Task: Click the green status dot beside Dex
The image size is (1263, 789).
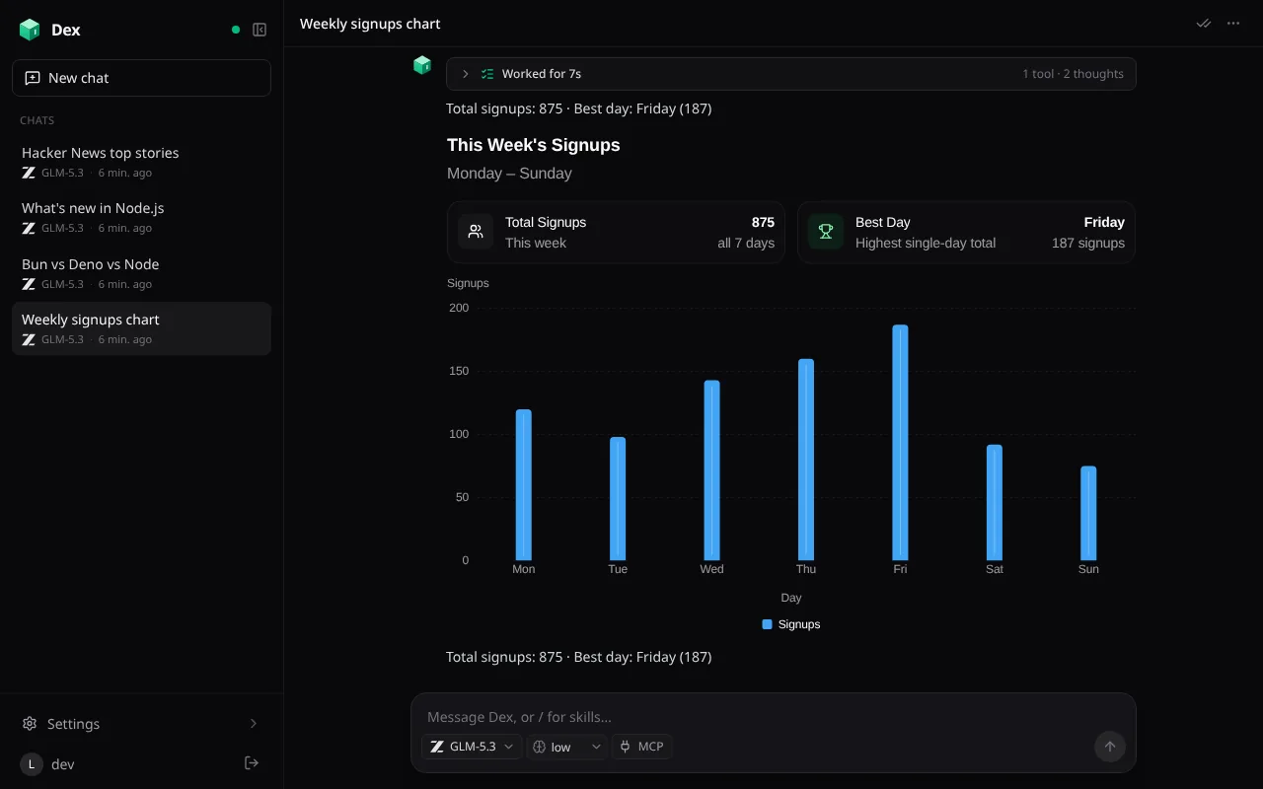Action: coord(236,30)
